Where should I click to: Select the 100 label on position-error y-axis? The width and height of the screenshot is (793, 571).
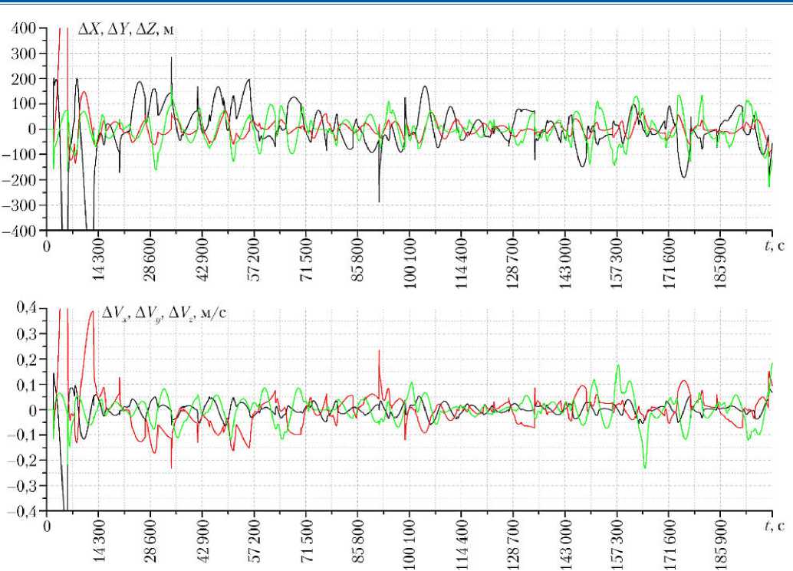click(23, 104)
